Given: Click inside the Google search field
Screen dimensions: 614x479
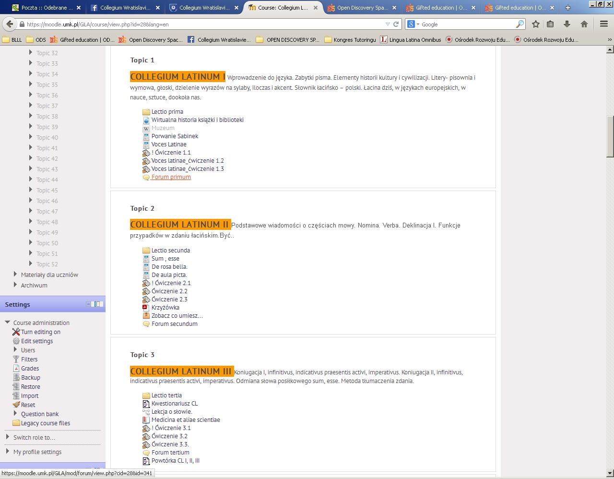Looking at the screenshot, I should click(x=468, y=24).
